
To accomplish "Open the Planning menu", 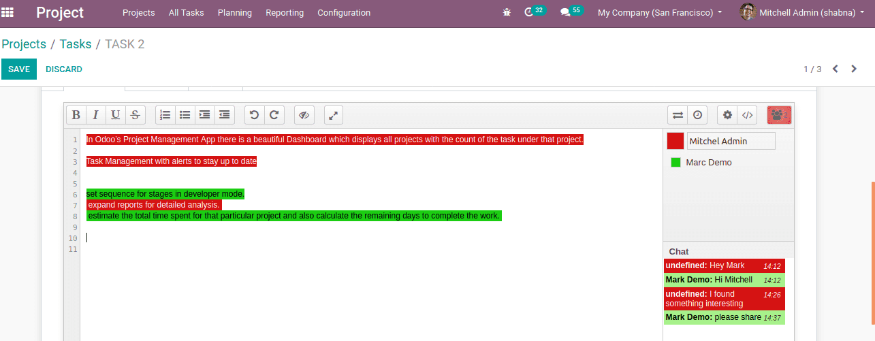I will click(235, 12).
